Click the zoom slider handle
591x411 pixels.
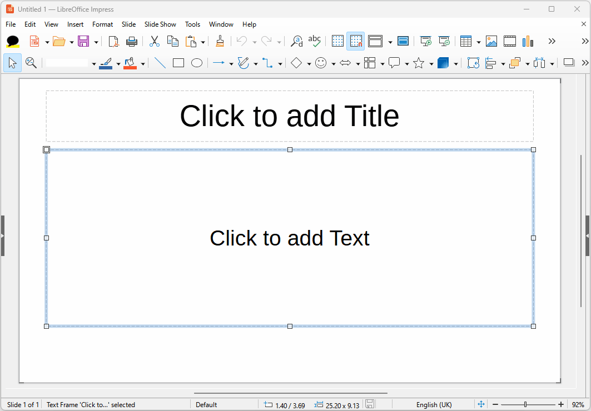pos(525,404)
